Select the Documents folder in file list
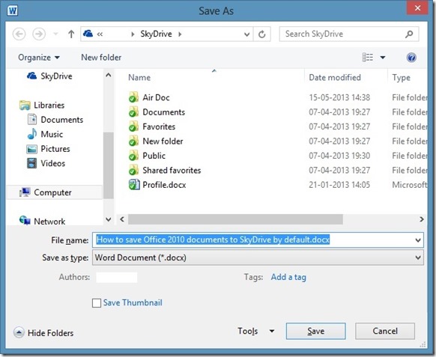436x357 pixels. [x=164, y=112]
